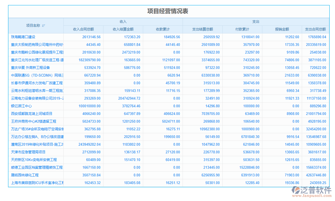Expand the 支出 group header
335x201 pixels.
coord(256,21)
